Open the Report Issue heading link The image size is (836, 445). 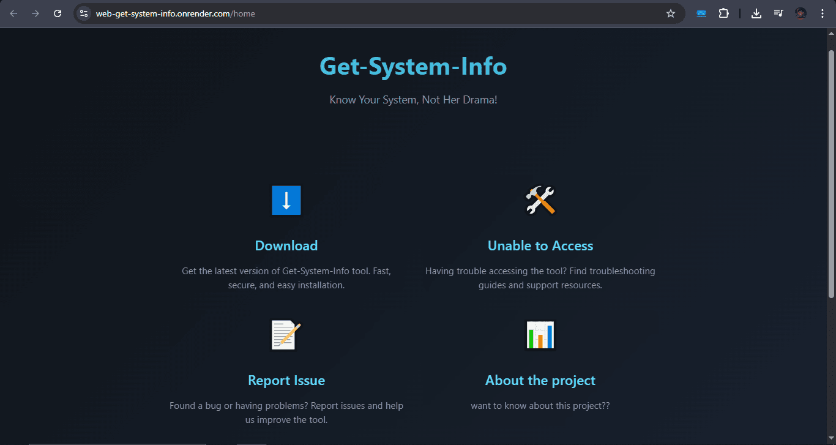(x=286, y=380)
